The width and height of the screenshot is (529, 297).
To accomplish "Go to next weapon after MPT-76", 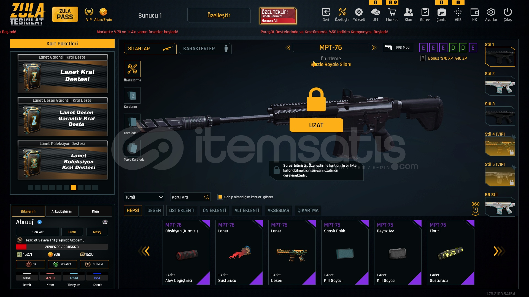I will coord(374,48).
